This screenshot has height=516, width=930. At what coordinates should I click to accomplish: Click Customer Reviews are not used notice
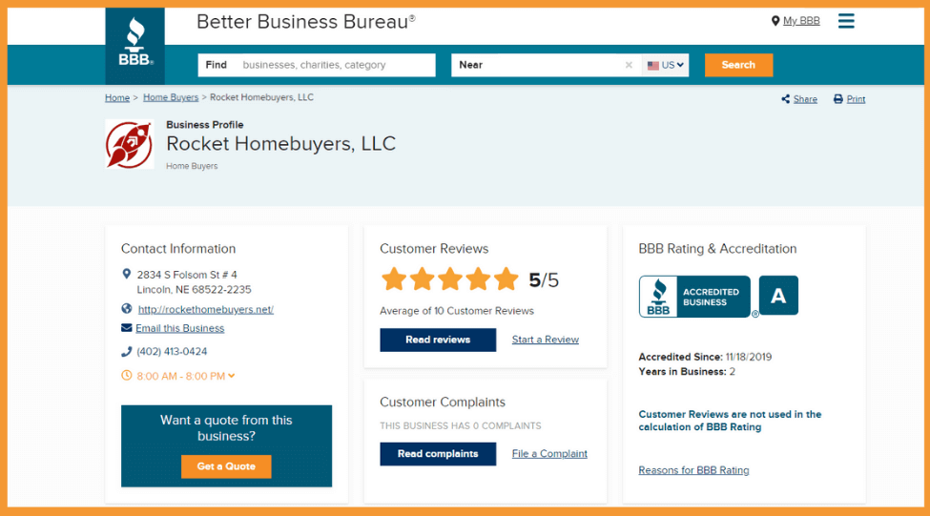pyautogui.click(x=730, y=421)
